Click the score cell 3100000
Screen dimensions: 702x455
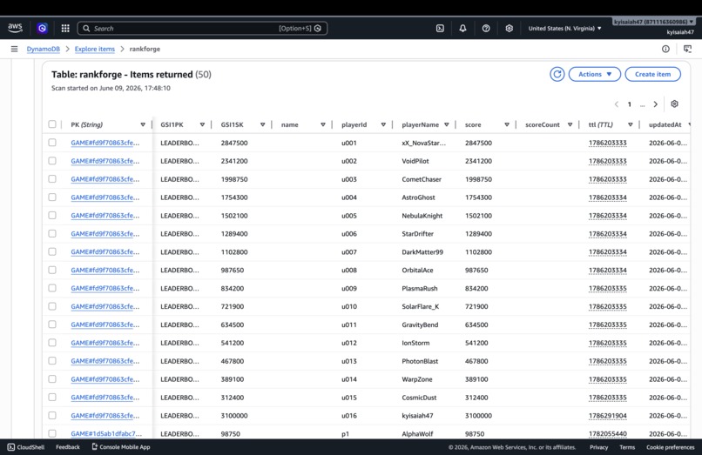point(478,416)
